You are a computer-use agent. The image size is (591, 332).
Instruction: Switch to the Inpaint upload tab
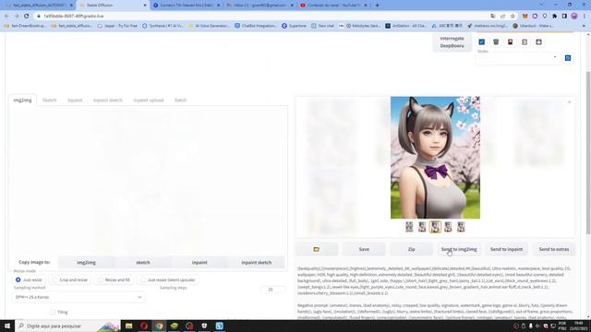tap(149, 101)
